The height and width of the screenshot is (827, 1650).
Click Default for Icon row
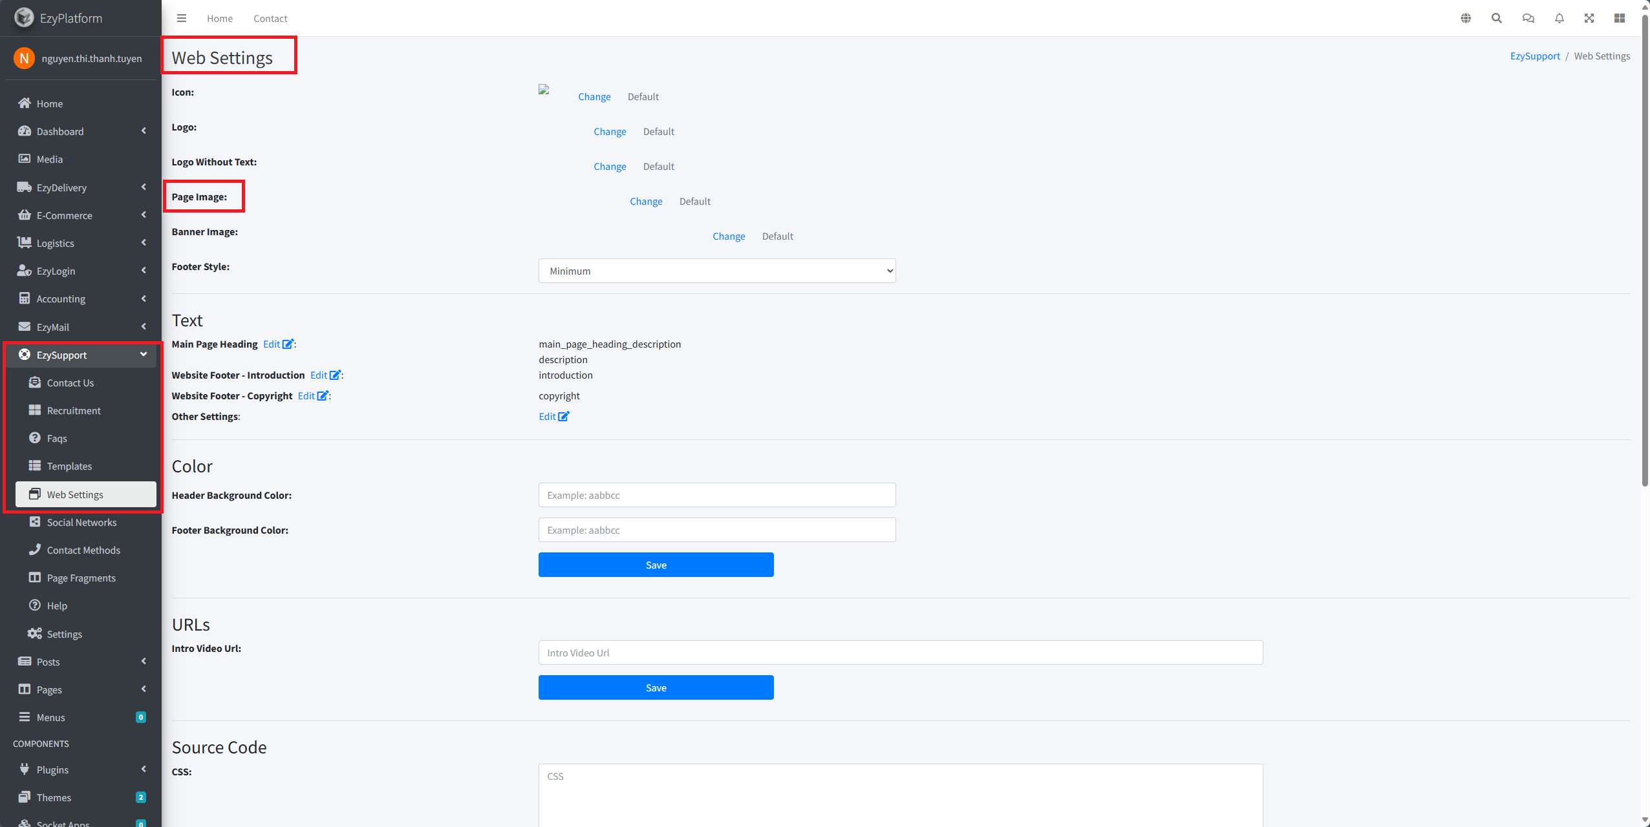(x=643, y=97)
